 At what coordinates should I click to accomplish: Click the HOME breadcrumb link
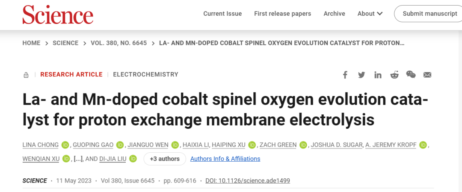coord(31,43)
